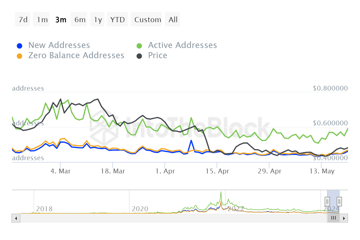This screenshot has height=240, width=360.
Task: Switch to the 3m time range
Action: pos(61,19)
